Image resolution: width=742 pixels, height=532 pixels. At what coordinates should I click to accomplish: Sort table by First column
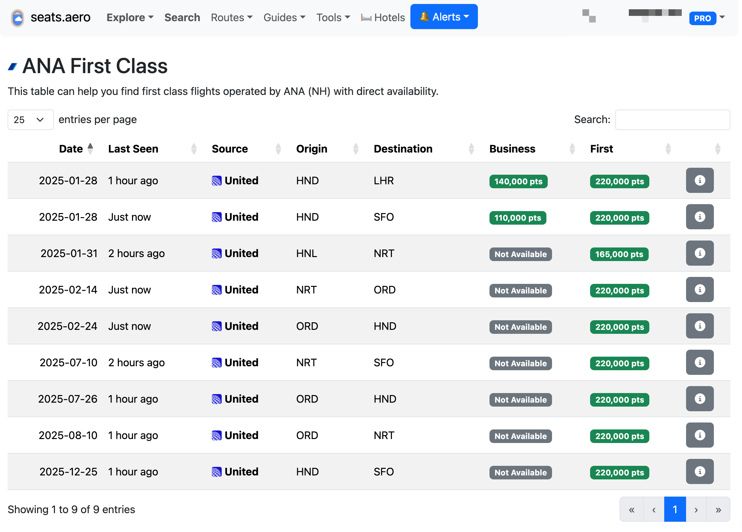(668, 149)
